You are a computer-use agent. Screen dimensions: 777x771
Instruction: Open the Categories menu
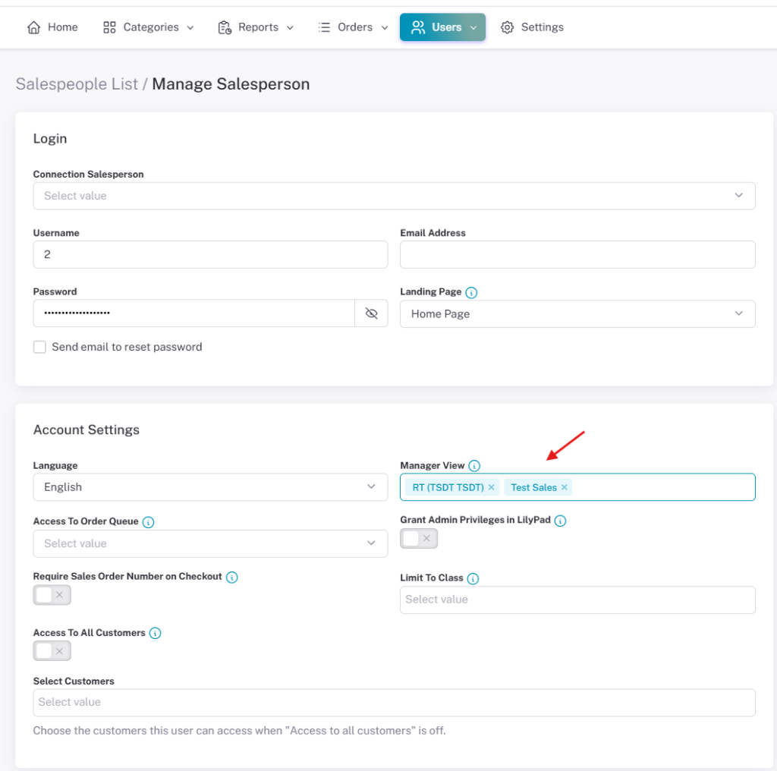(149, 27)
